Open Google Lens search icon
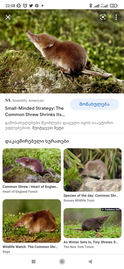This screenshot has height=269, width=124. pos(103,17)
